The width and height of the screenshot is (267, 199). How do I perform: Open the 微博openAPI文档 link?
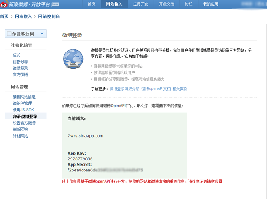[156, 89]
